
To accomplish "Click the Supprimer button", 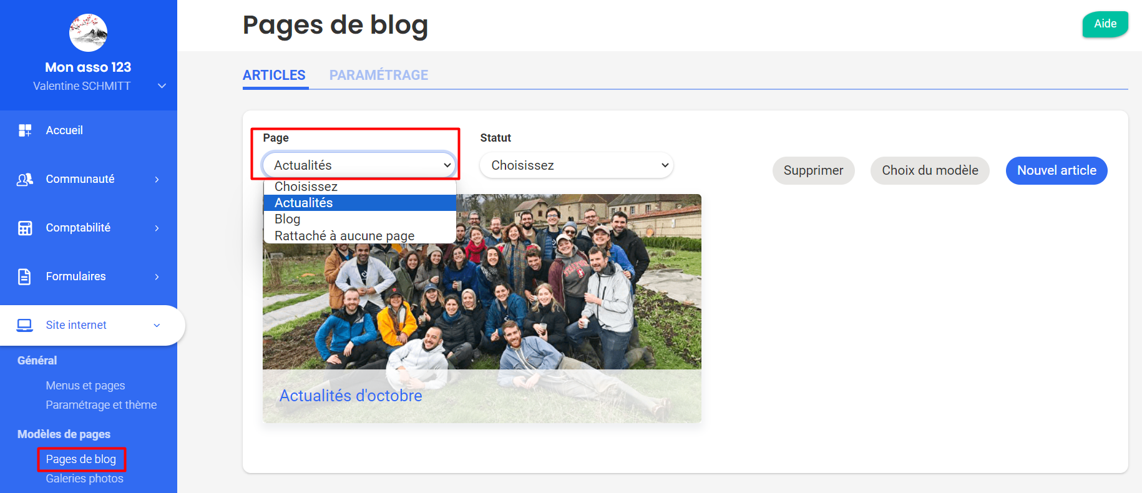I will coord(813,170).
